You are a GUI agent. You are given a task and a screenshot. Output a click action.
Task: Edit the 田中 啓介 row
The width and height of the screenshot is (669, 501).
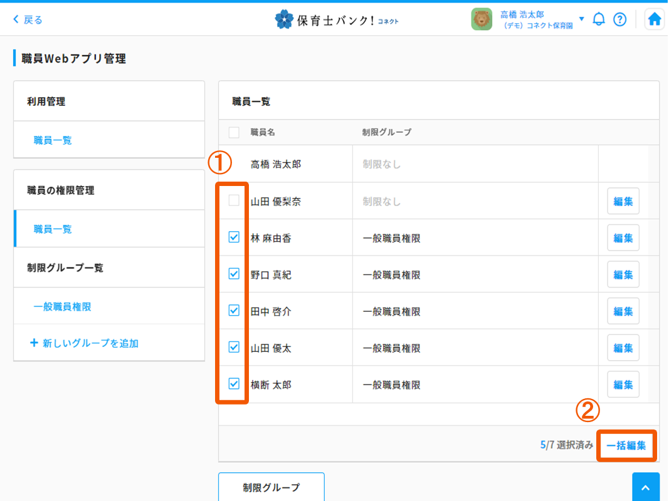623,311
